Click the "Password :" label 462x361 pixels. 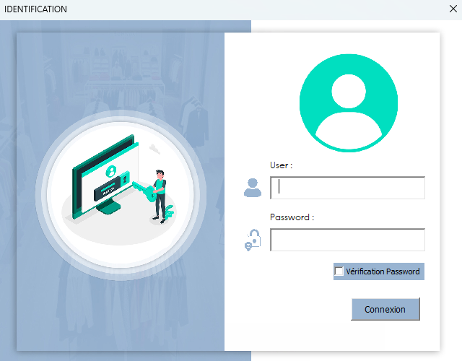click(292, 217)
